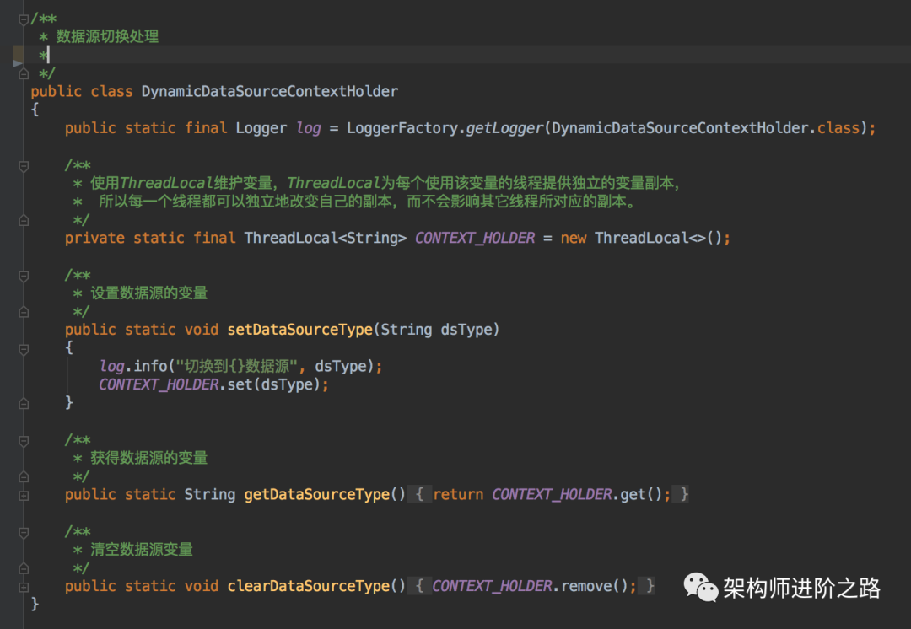Click method name 'clearDataSourceType'
The height and width of the screenshot is (629, 911).
[x=309, y=587]
